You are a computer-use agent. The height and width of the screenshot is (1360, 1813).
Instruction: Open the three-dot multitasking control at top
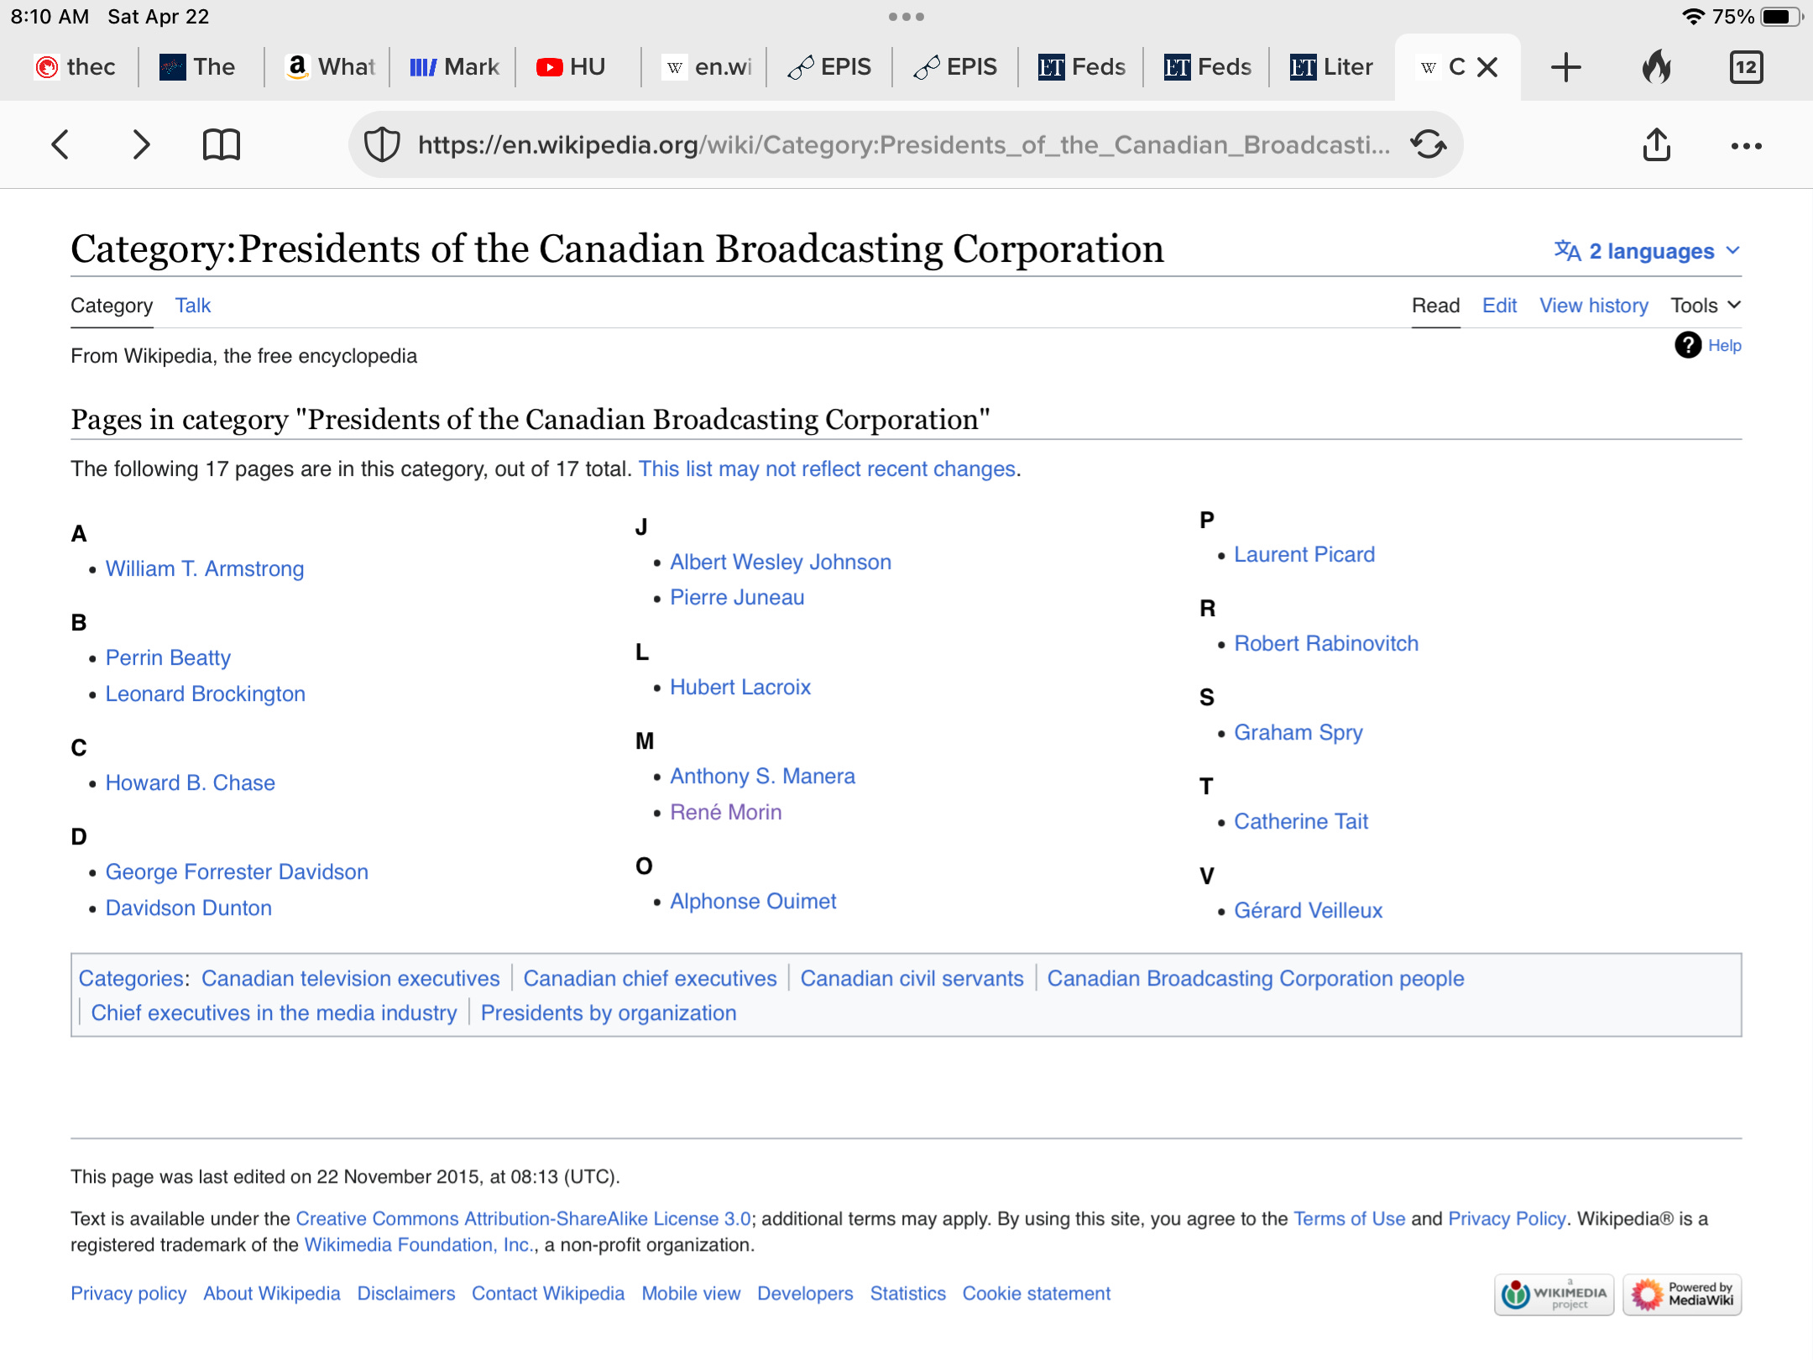(906, 17)
